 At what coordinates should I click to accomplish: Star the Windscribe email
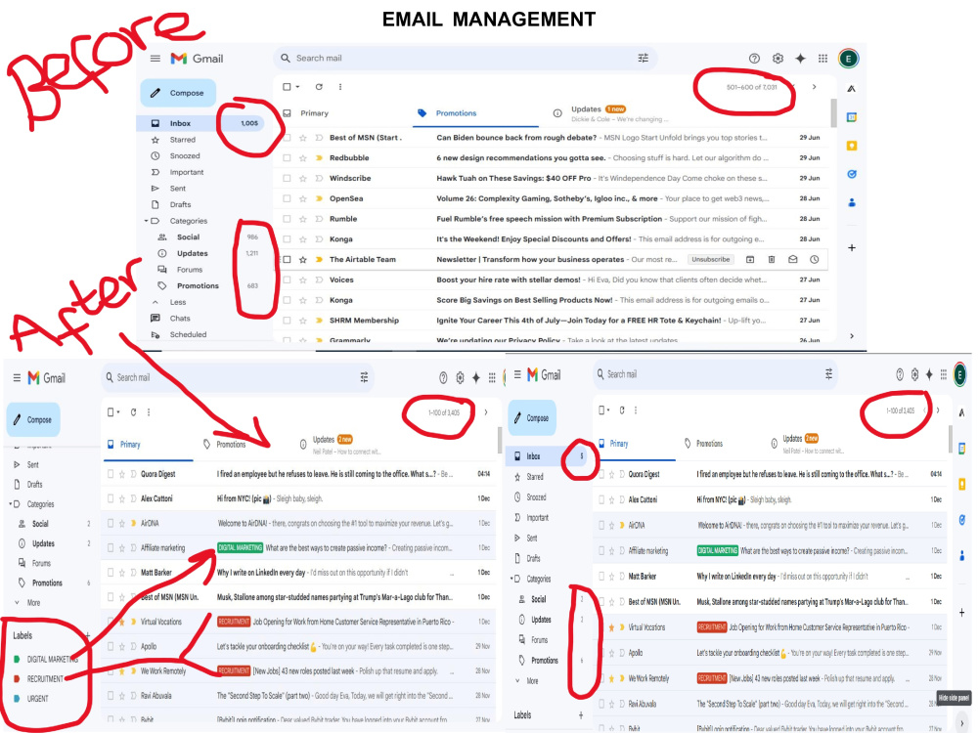[303, 178]
